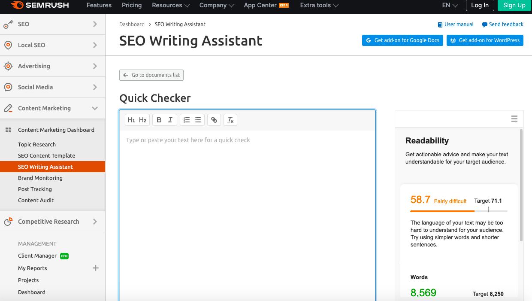Click the Content Marketing Dashboard grid icon
The height and width of the screenshot is (301, 532).
pos(8,130)
